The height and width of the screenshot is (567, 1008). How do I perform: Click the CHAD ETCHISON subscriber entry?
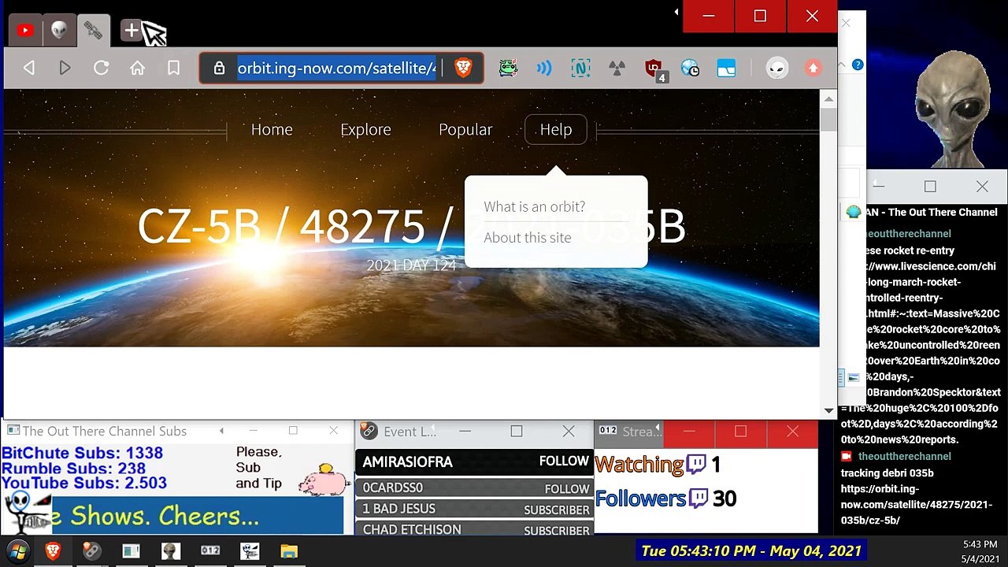tap(475, 530)
